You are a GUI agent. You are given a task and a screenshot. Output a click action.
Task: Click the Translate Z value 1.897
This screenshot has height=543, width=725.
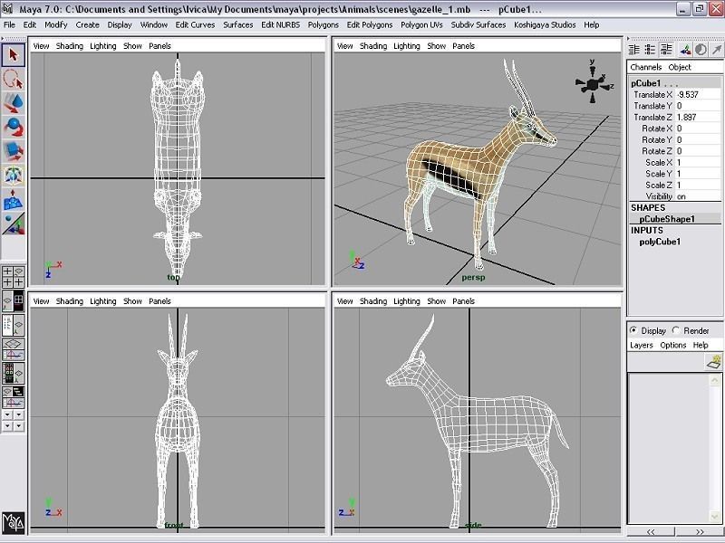[698, 118]
